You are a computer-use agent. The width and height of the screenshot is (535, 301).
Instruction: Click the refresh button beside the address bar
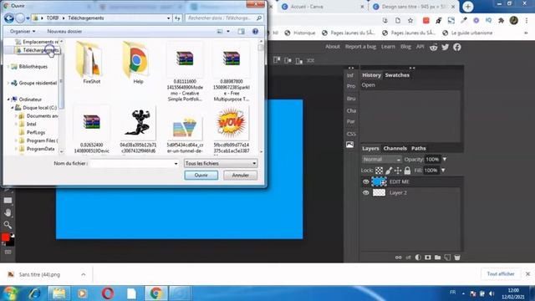[x=177, y=18]
